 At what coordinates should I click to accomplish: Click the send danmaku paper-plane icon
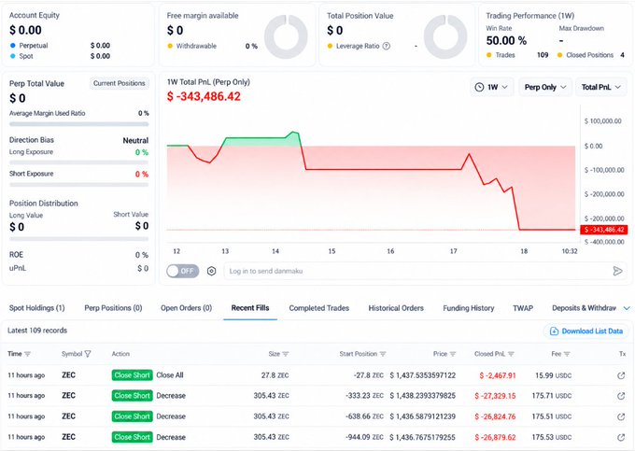coord(617,271)
